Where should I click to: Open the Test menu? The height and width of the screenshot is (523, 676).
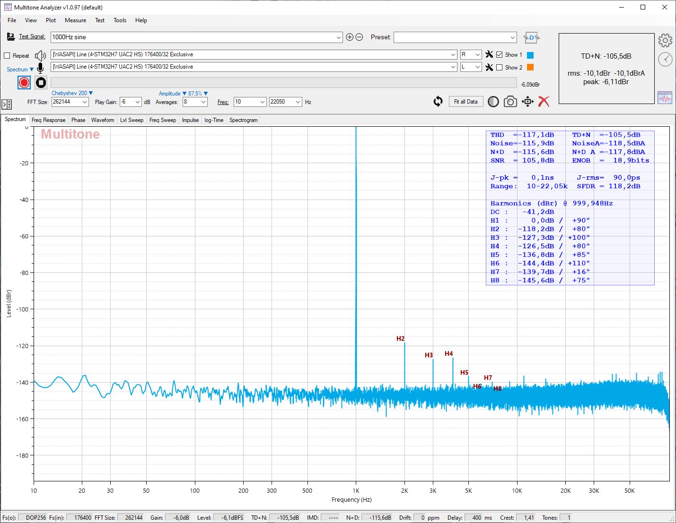pos(99,20)
